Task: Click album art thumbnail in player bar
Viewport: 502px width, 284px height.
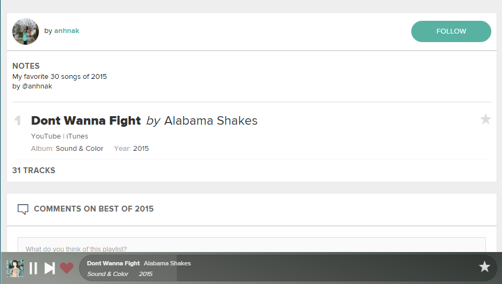Action: pyautogui.click(x=15, y=268)
